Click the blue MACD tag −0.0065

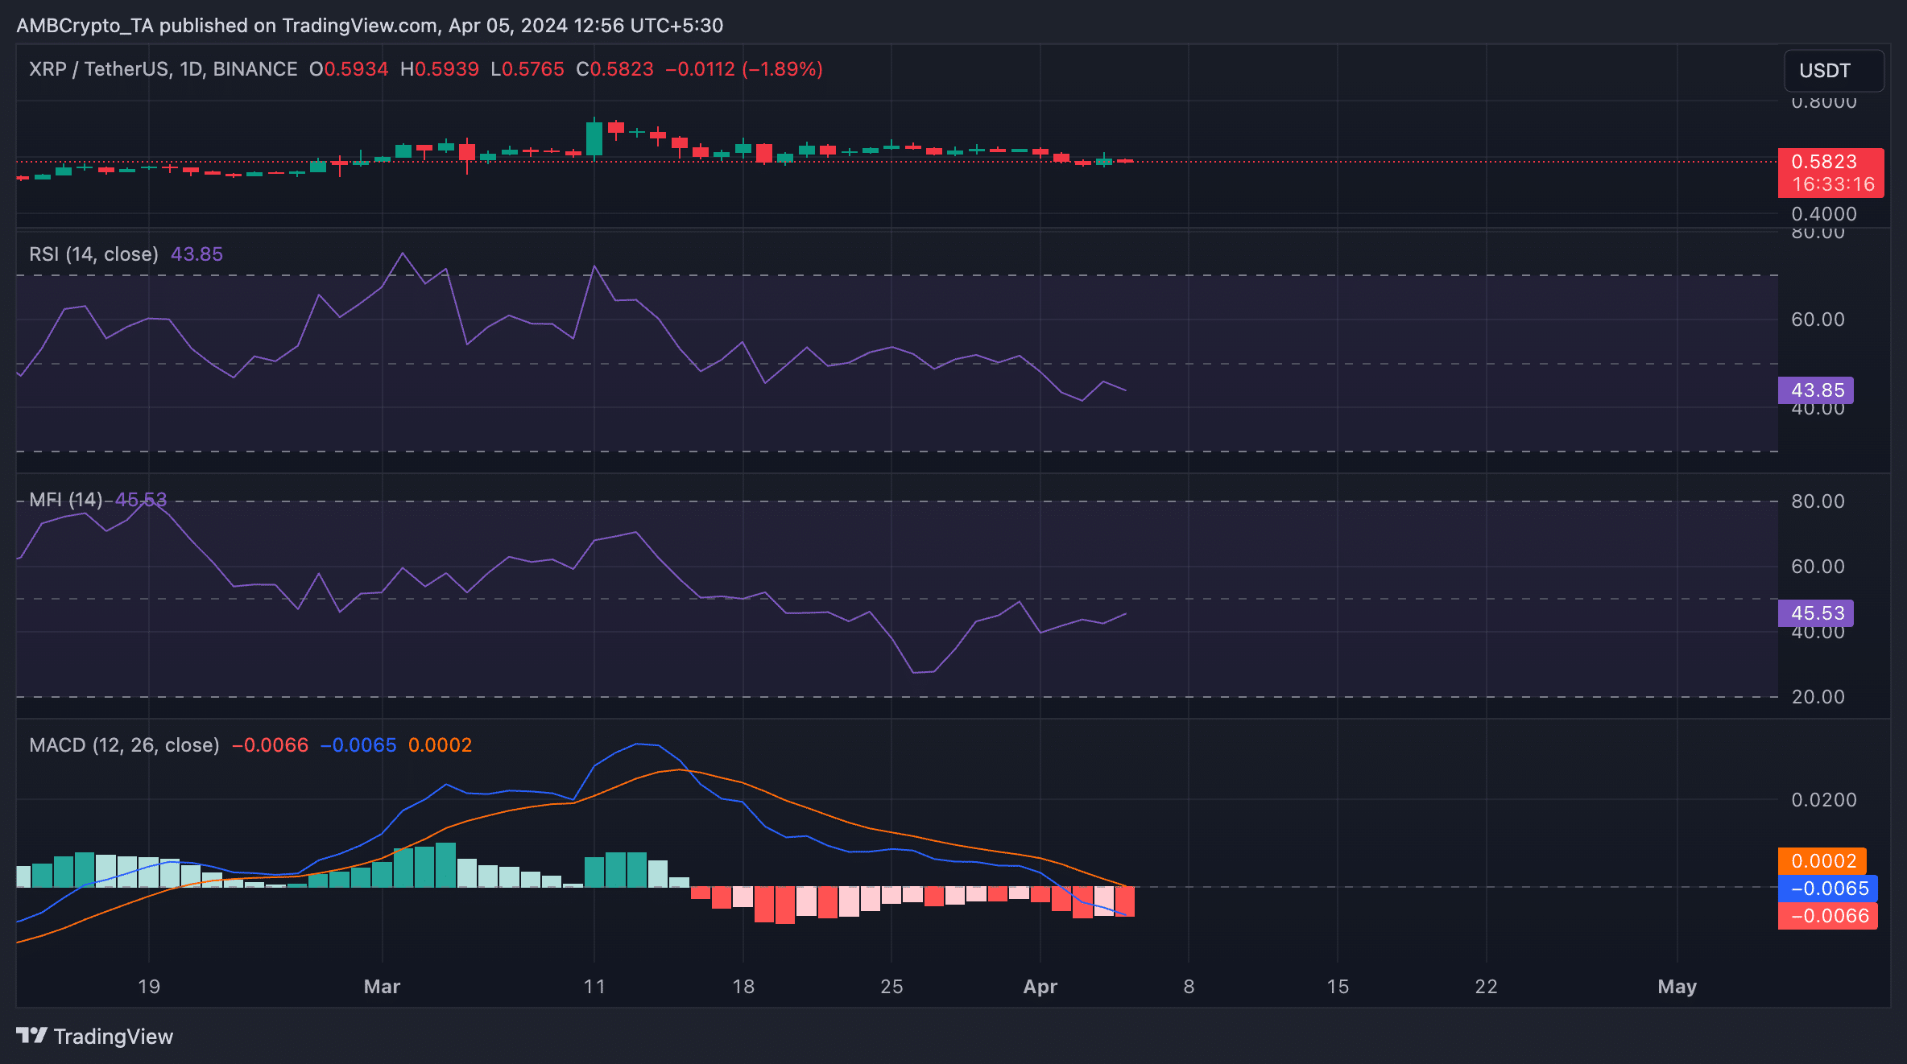point(1828,889)
